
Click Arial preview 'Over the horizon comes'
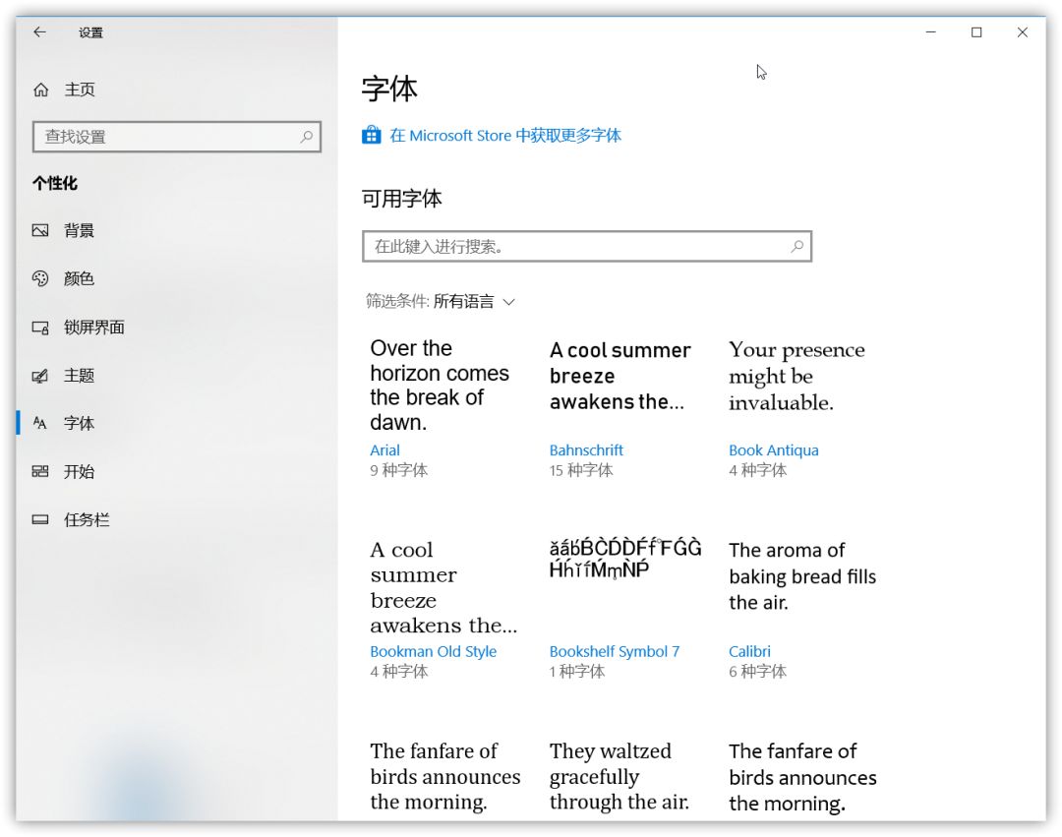(440, 386)
